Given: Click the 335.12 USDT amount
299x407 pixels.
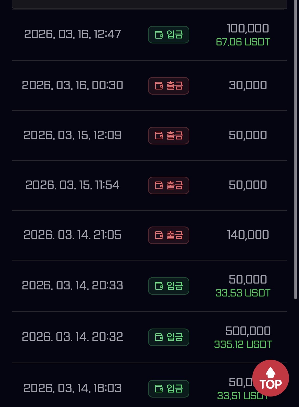Looking at the screenshot, I should click(x=243, y=344).
